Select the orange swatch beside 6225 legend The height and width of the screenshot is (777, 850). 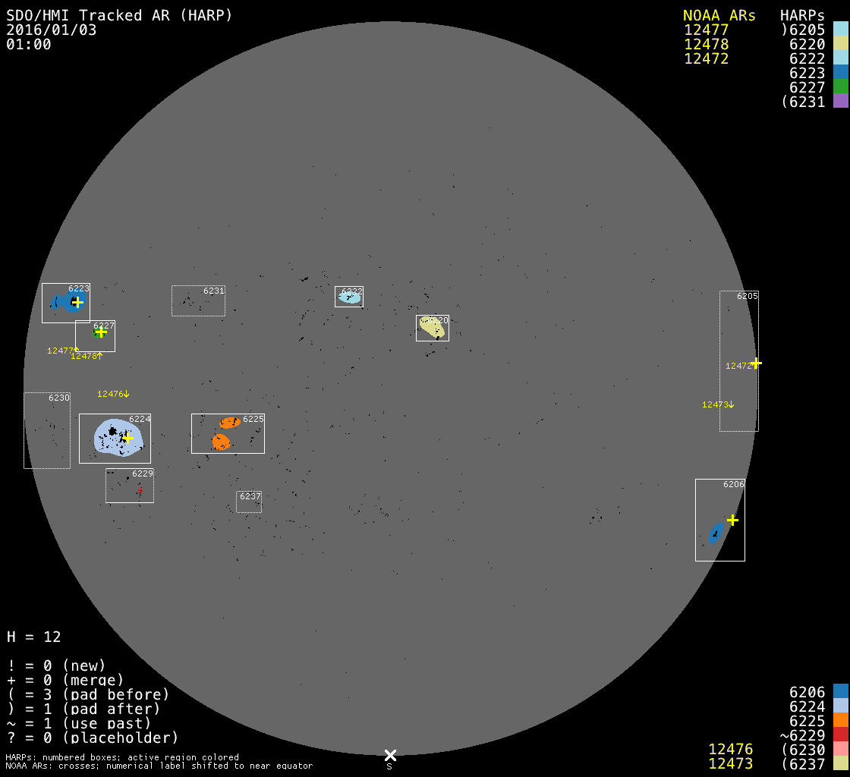tap(840, 721)
